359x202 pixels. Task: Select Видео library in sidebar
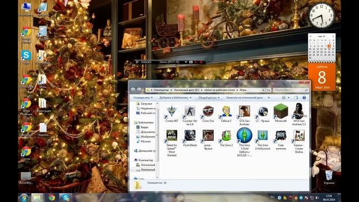click(x=142, y=127)
